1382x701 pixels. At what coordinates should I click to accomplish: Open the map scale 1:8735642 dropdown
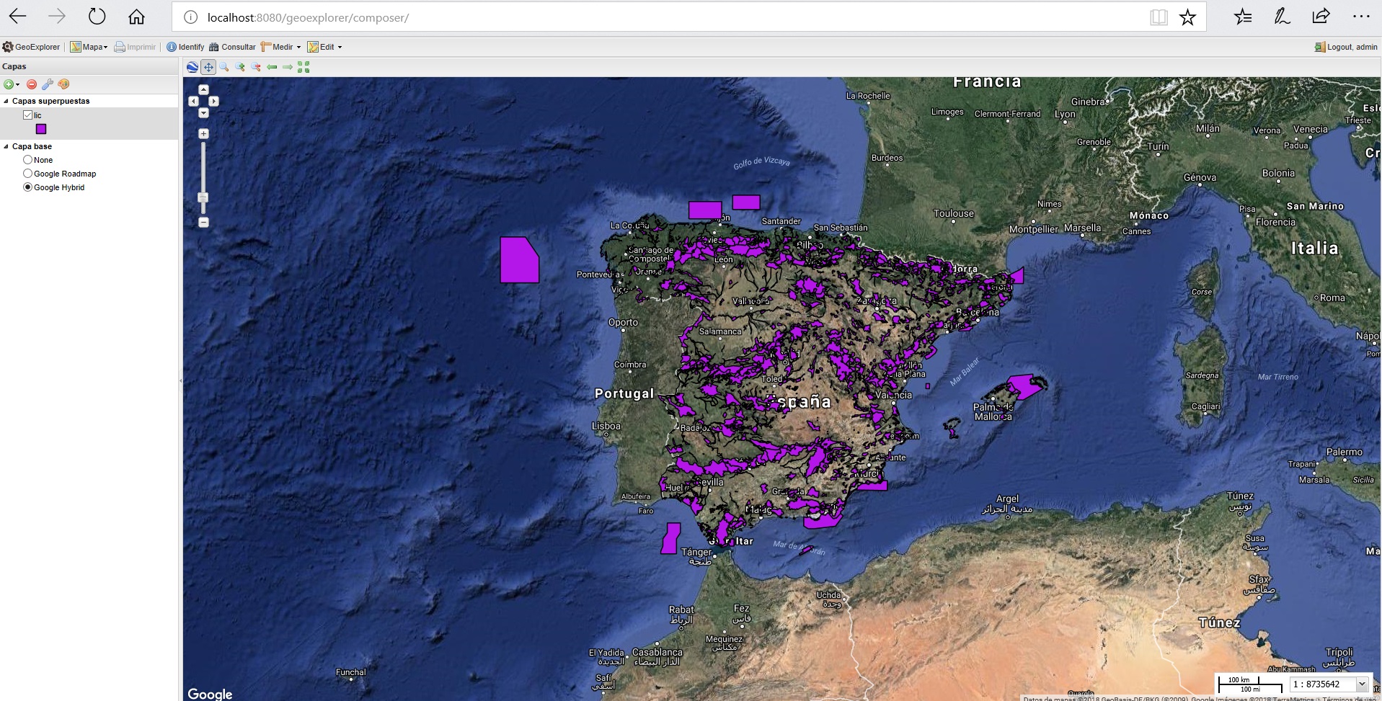[x=1362, y=684]
